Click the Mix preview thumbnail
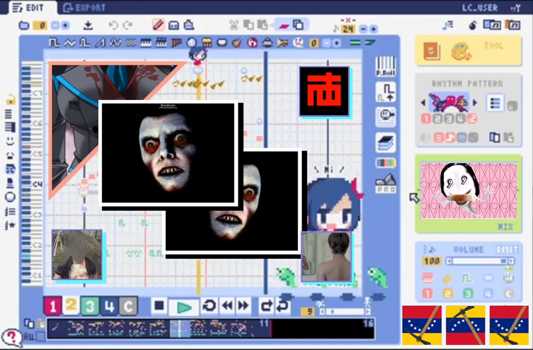Image resolution: width=533 pixels, height=350 pixels. point(469,190)
